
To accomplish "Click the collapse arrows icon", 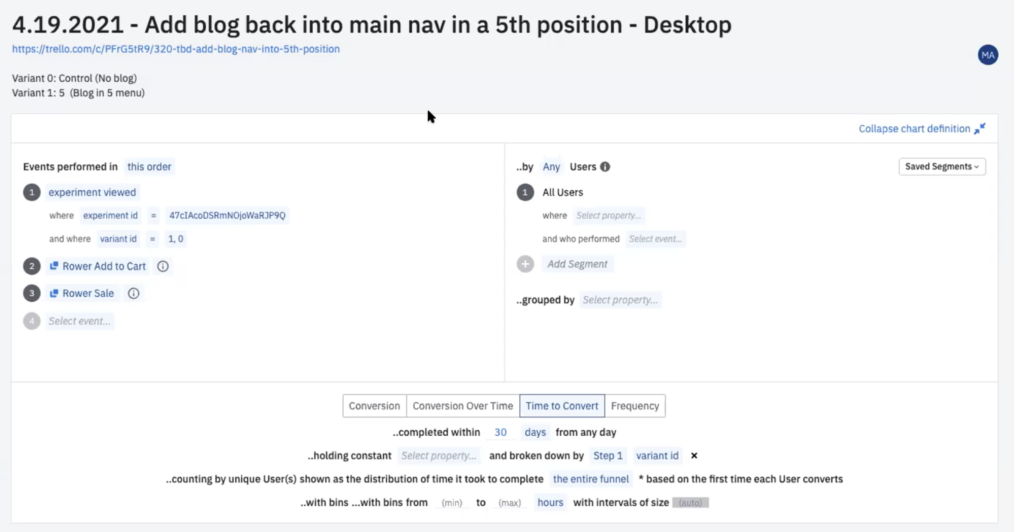I will [x=980, y=129].
